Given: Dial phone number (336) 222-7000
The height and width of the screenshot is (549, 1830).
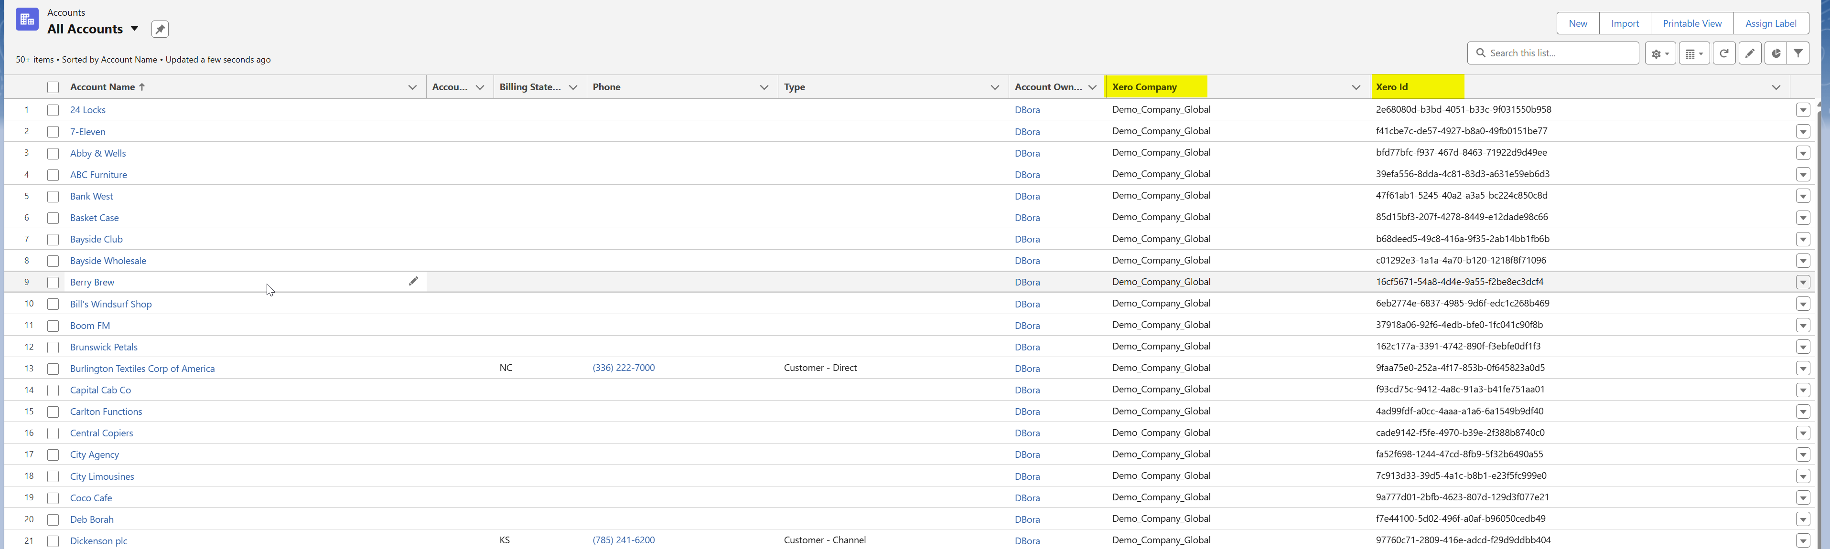Looking at the screenshot, I should [x=624, y=368].
